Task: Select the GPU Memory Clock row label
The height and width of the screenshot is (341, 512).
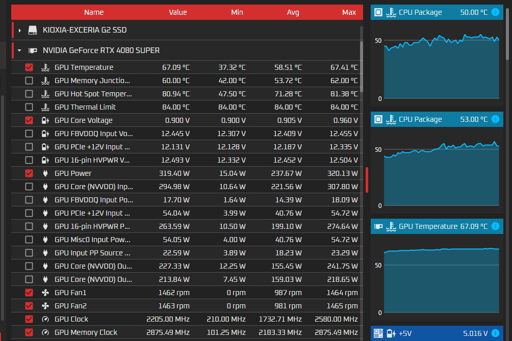Action: (86, 332)
